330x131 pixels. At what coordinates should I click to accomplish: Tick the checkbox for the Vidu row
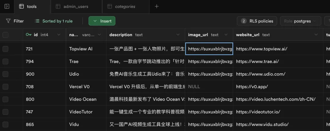5,124
